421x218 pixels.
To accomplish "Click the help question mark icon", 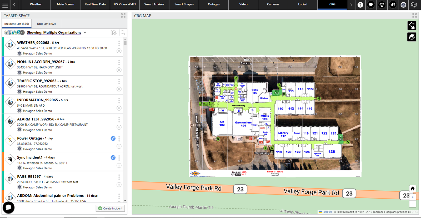I will (360, 5).
